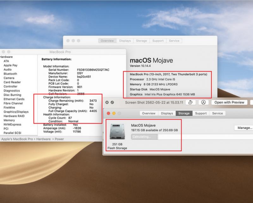
Task: Open Displays tab in front window
Action: coord(167,113)
